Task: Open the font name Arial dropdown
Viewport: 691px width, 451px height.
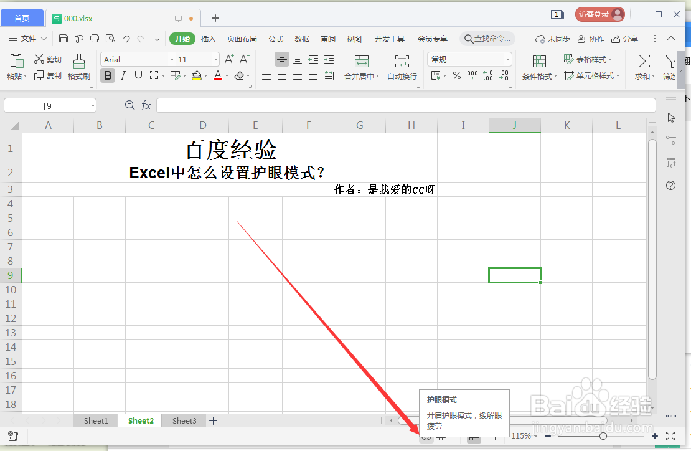Action: pyautogui.click(x=172, y=60)
